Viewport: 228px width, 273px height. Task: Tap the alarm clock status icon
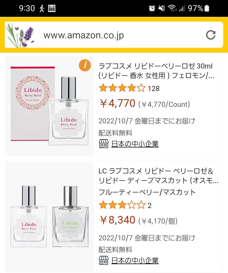pyautogui.click(x=152, y=8)
